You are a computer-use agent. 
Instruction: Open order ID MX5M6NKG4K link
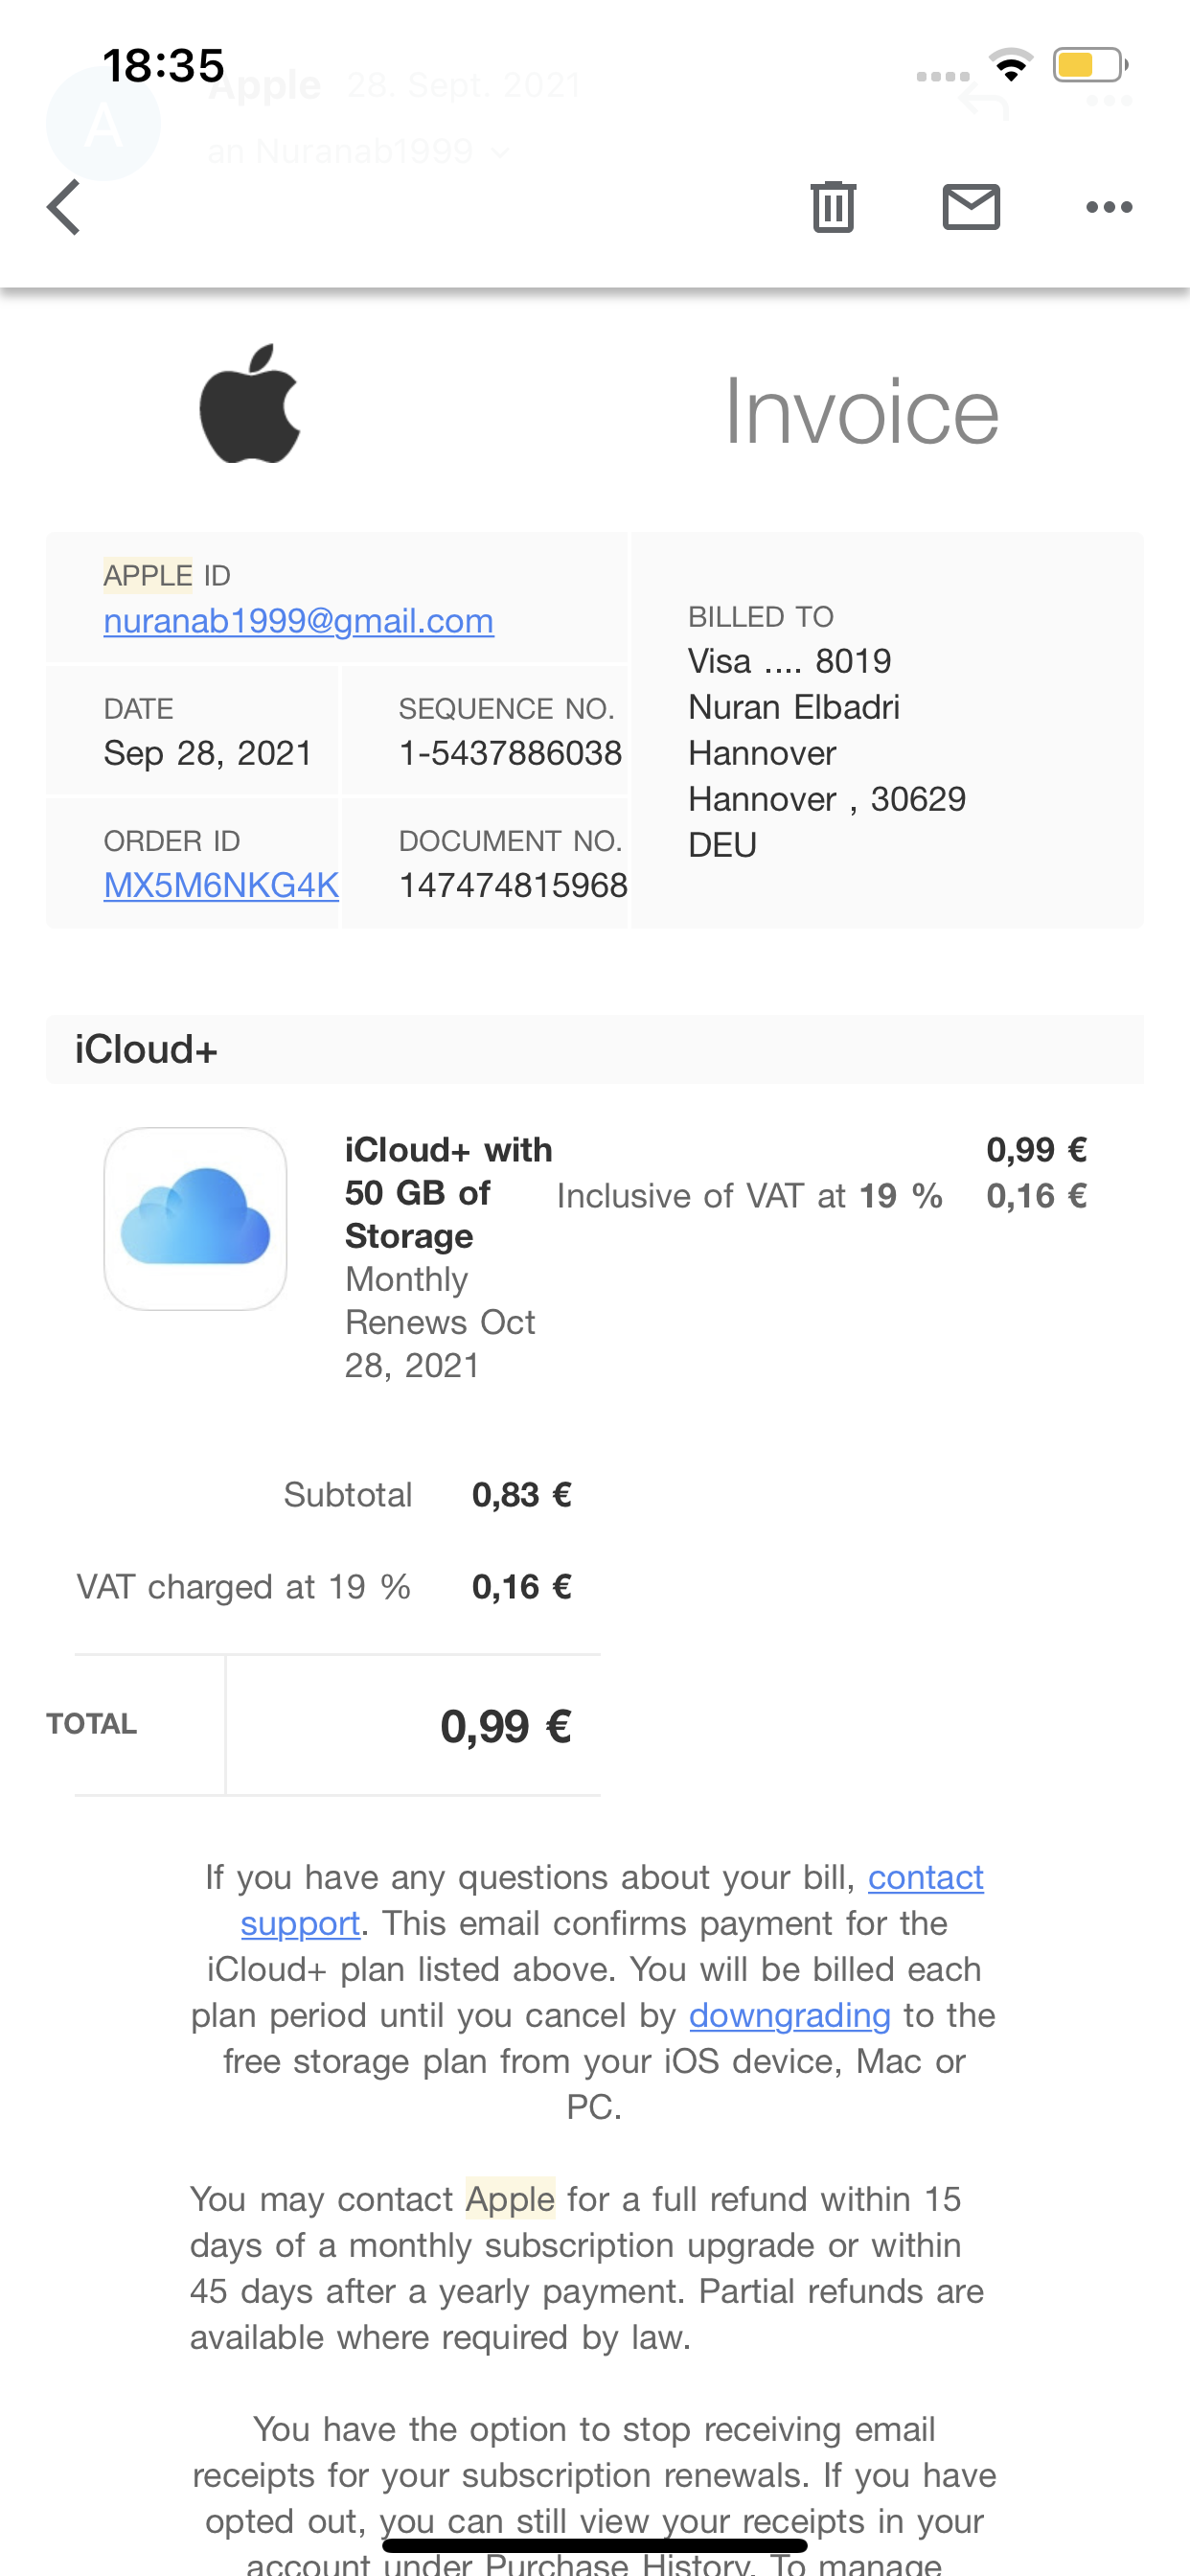tap(221, 885)
